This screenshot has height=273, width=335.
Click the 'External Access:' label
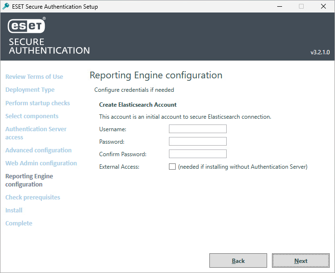[x=119, y=167]
